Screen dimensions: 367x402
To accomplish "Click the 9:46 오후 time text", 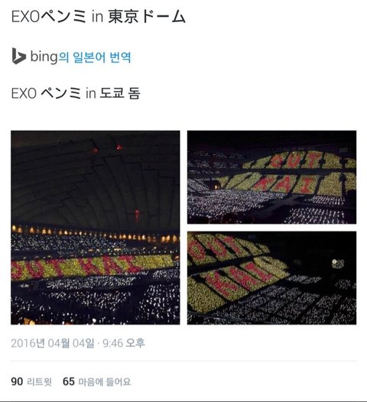I will click(124, 343).
